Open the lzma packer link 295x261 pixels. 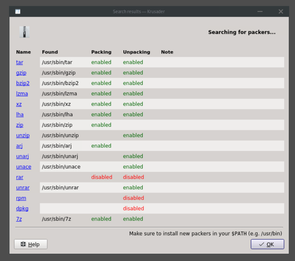point(22,94)
